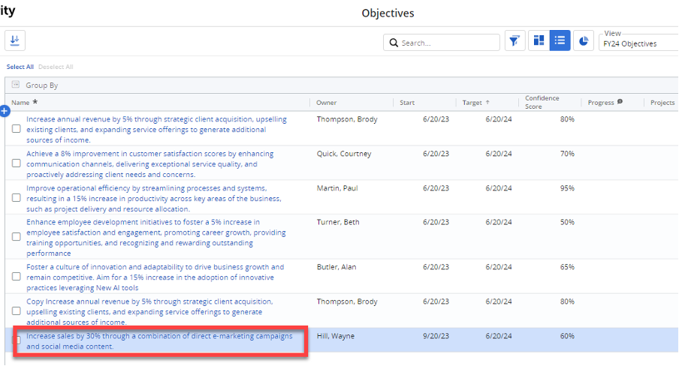Screen dimensions: 679x366
Task: Tick checkbox for Copy Increase annual revenue row
Action: 17,311
